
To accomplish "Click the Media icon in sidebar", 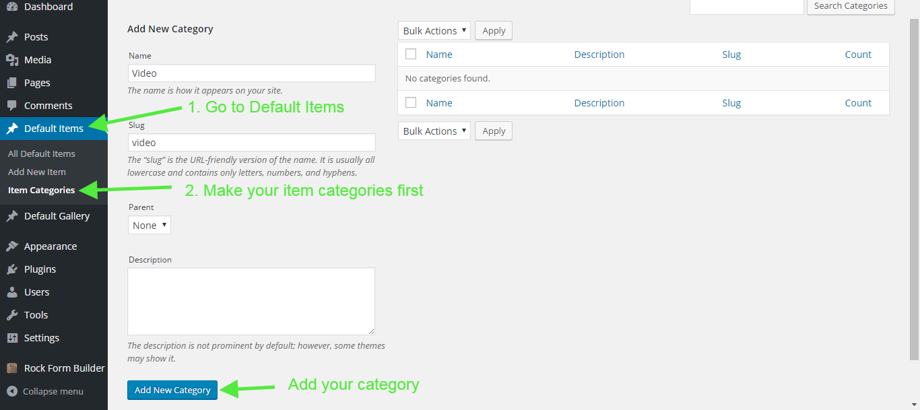I will [x=12, y=60].
